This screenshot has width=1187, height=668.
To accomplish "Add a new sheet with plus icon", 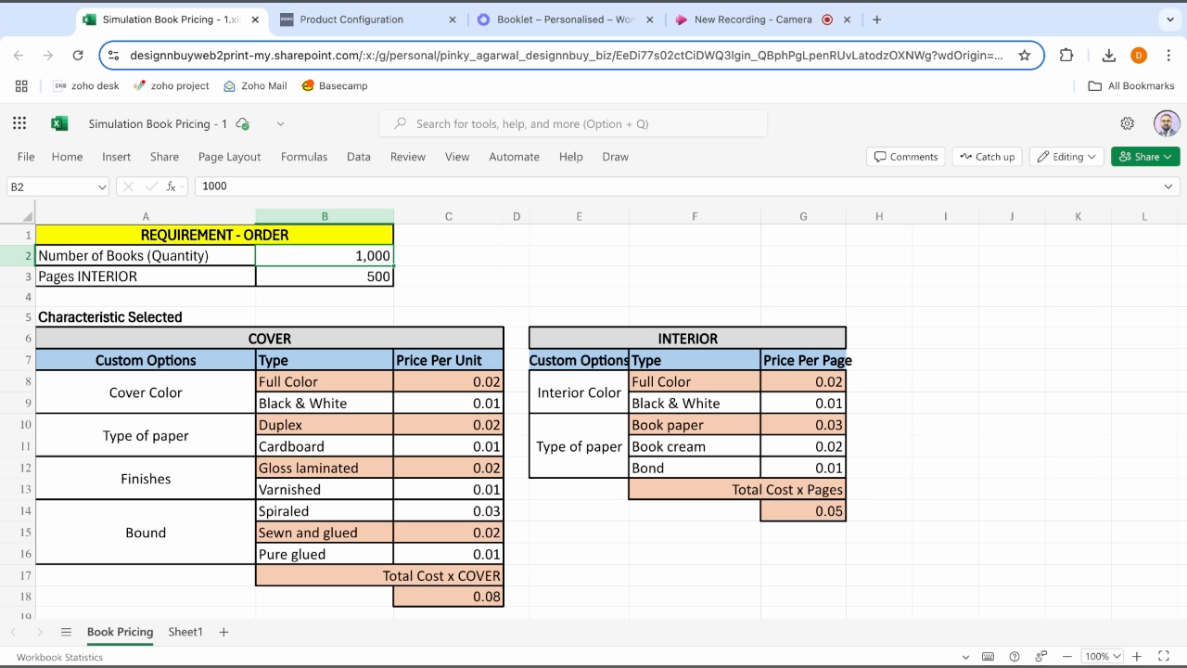I will point(223,632).
